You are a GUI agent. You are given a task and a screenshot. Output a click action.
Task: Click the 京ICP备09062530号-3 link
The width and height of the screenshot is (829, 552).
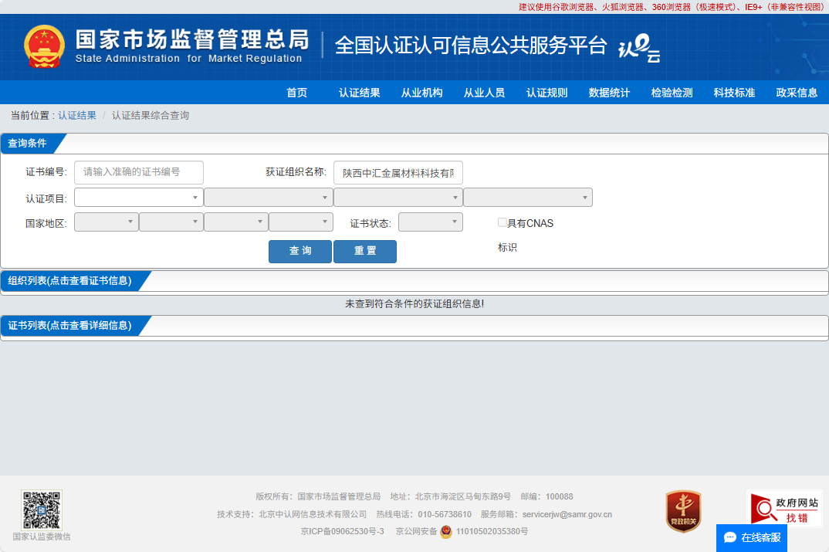[343, 531]
